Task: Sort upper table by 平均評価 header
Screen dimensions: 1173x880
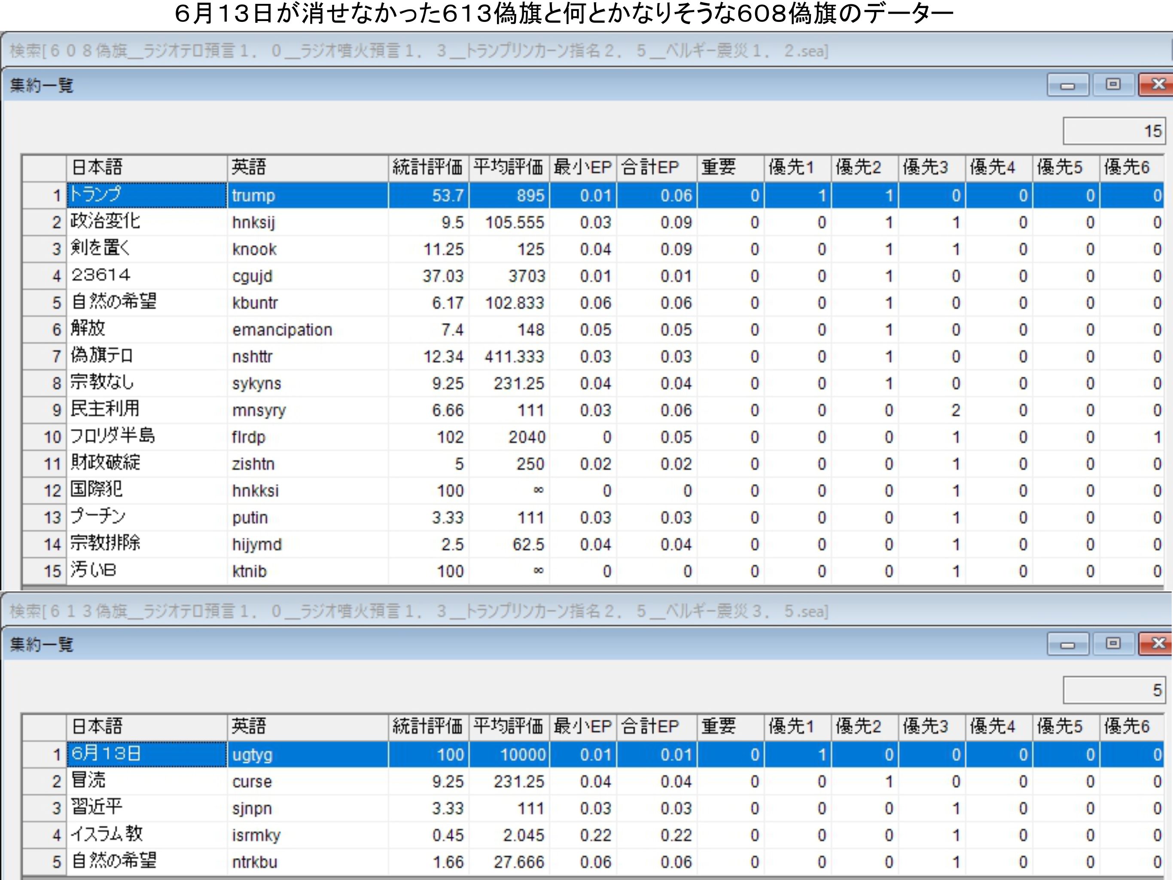Action: [x=509, y=167]
